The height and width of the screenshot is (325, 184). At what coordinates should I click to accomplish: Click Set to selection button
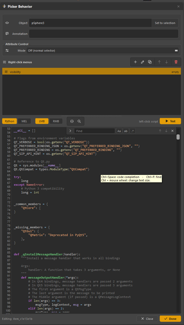pyautogui.click(x=165, y=23)
